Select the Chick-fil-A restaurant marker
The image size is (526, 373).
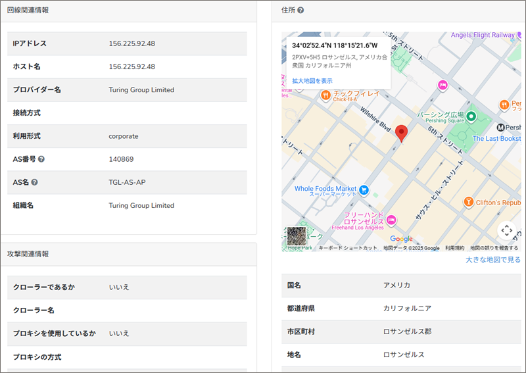325,96
